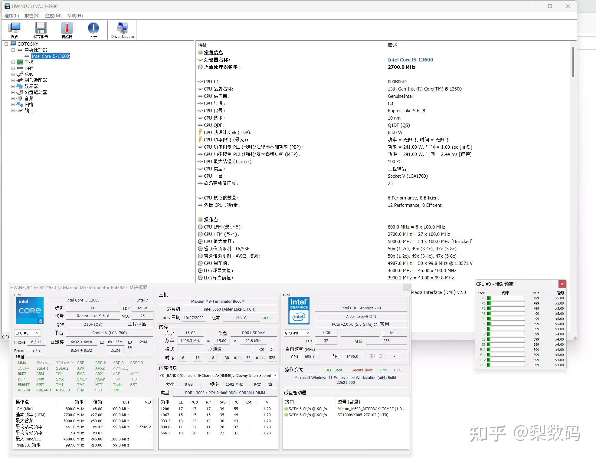Select Intel Core i5-13600 in the tree
596x458 pixels.
[x=50, y=56]
